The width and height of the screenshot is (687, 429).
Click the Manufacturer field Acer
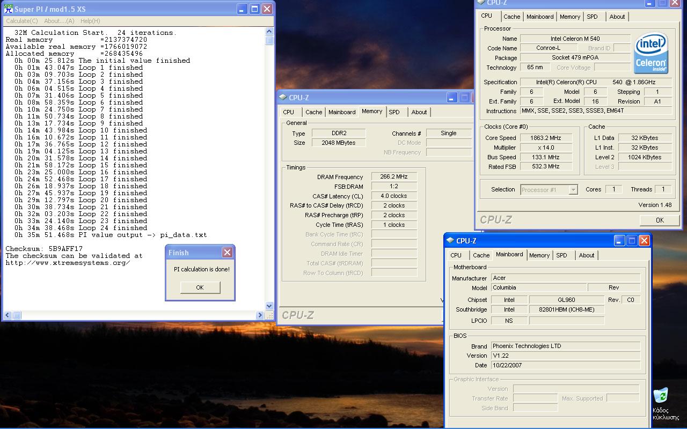(566, 278)
